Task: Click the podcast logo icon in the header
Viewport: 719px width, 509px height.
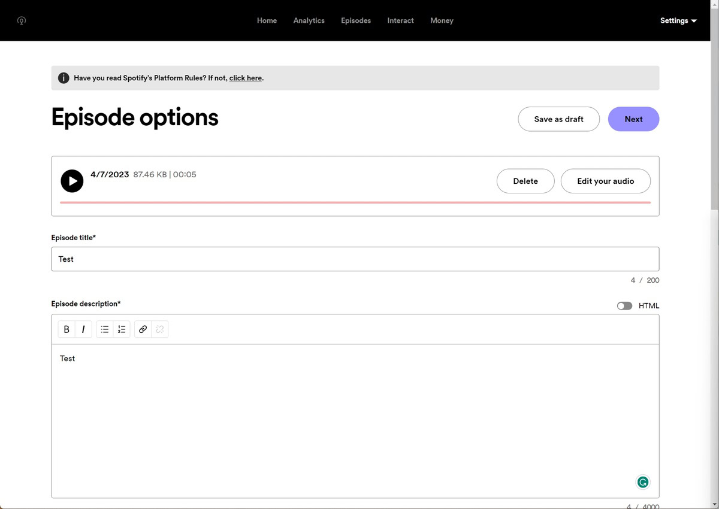Action: pos(22,20)
